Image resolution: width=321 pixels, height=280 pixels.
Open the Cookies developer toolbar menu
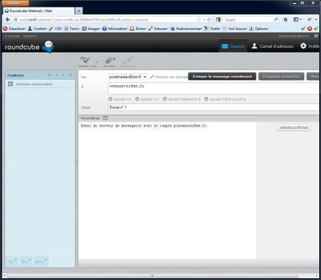[x=37, y=29]
